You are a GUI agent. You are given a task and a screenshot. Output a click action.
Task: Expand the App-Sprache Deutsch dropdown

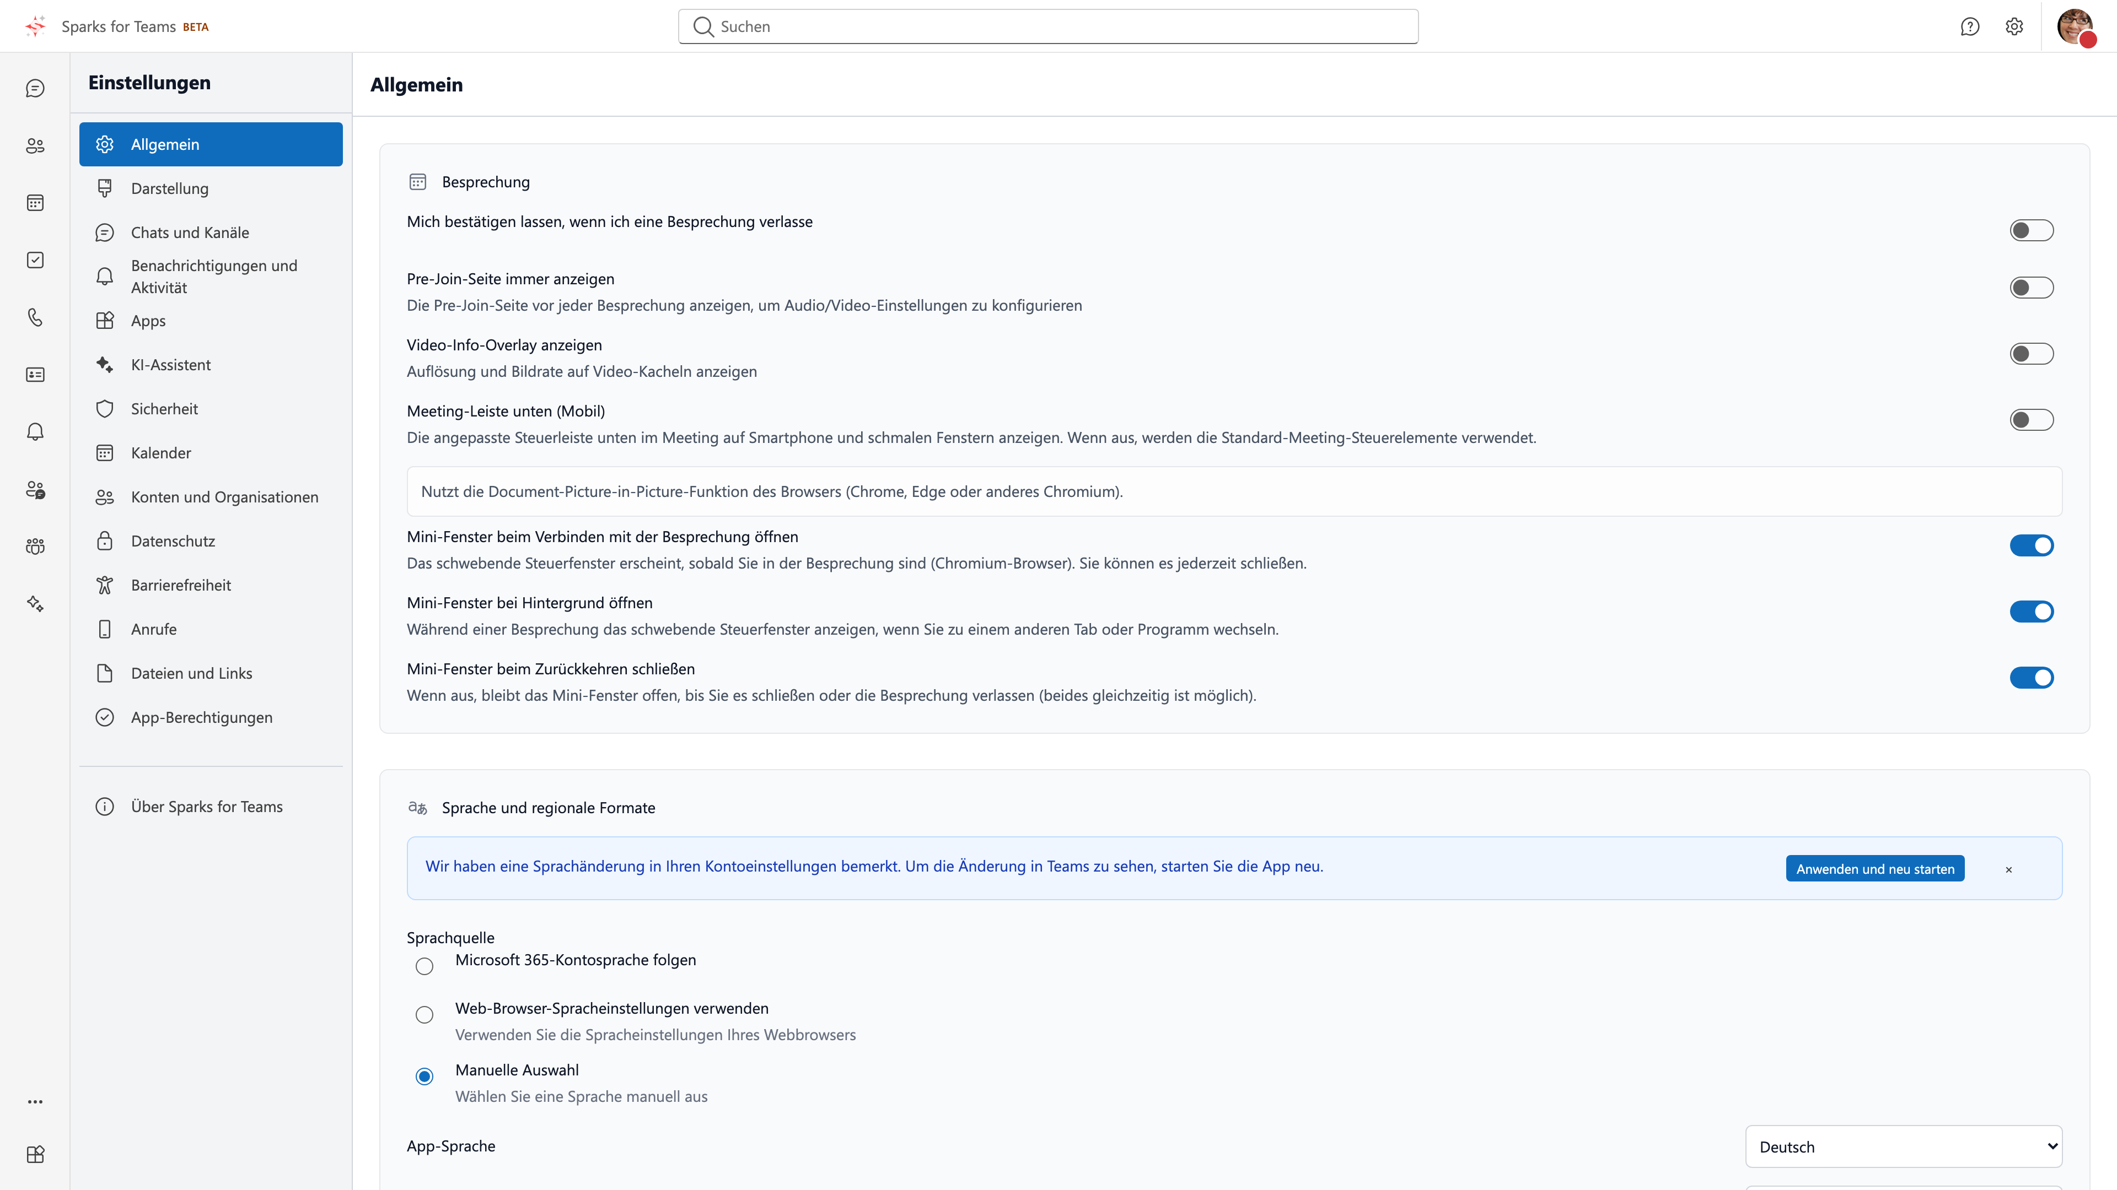tap(1903, 1146)
